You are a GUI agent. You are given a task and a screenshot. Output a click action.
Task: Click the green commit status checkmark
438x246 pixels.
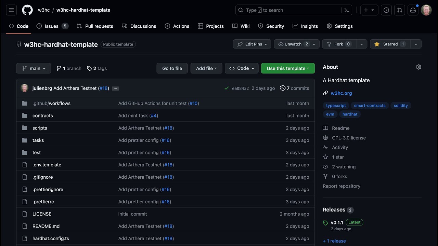(227, 88)
